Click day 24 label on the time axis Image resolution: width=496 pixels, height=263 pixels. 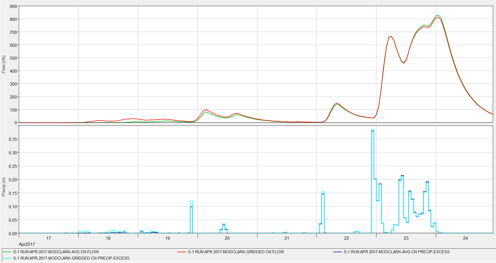(465, 238)
